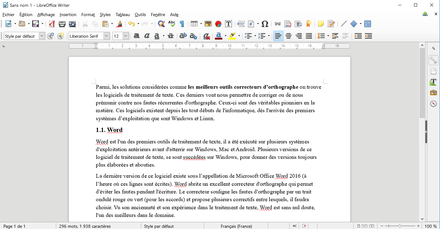The height and width of the screenshot is (229, 440).
Task: Open Find & Replace tool icon
Action: pyautogui.click(x=161, y=24)
